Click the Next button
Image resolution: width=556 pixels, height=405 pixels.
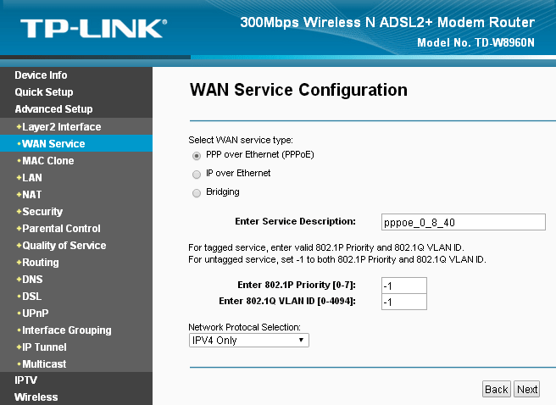tap(527, 390)
